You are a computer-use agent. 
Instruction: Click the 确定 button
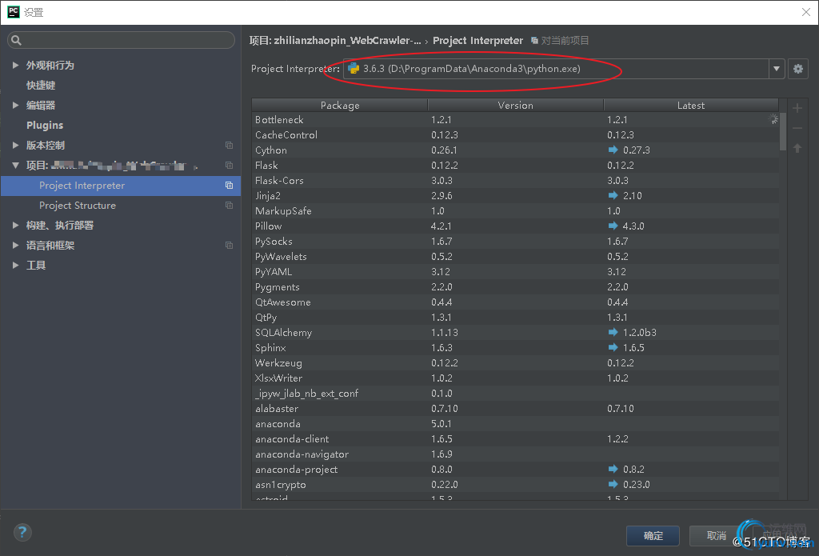653,536
